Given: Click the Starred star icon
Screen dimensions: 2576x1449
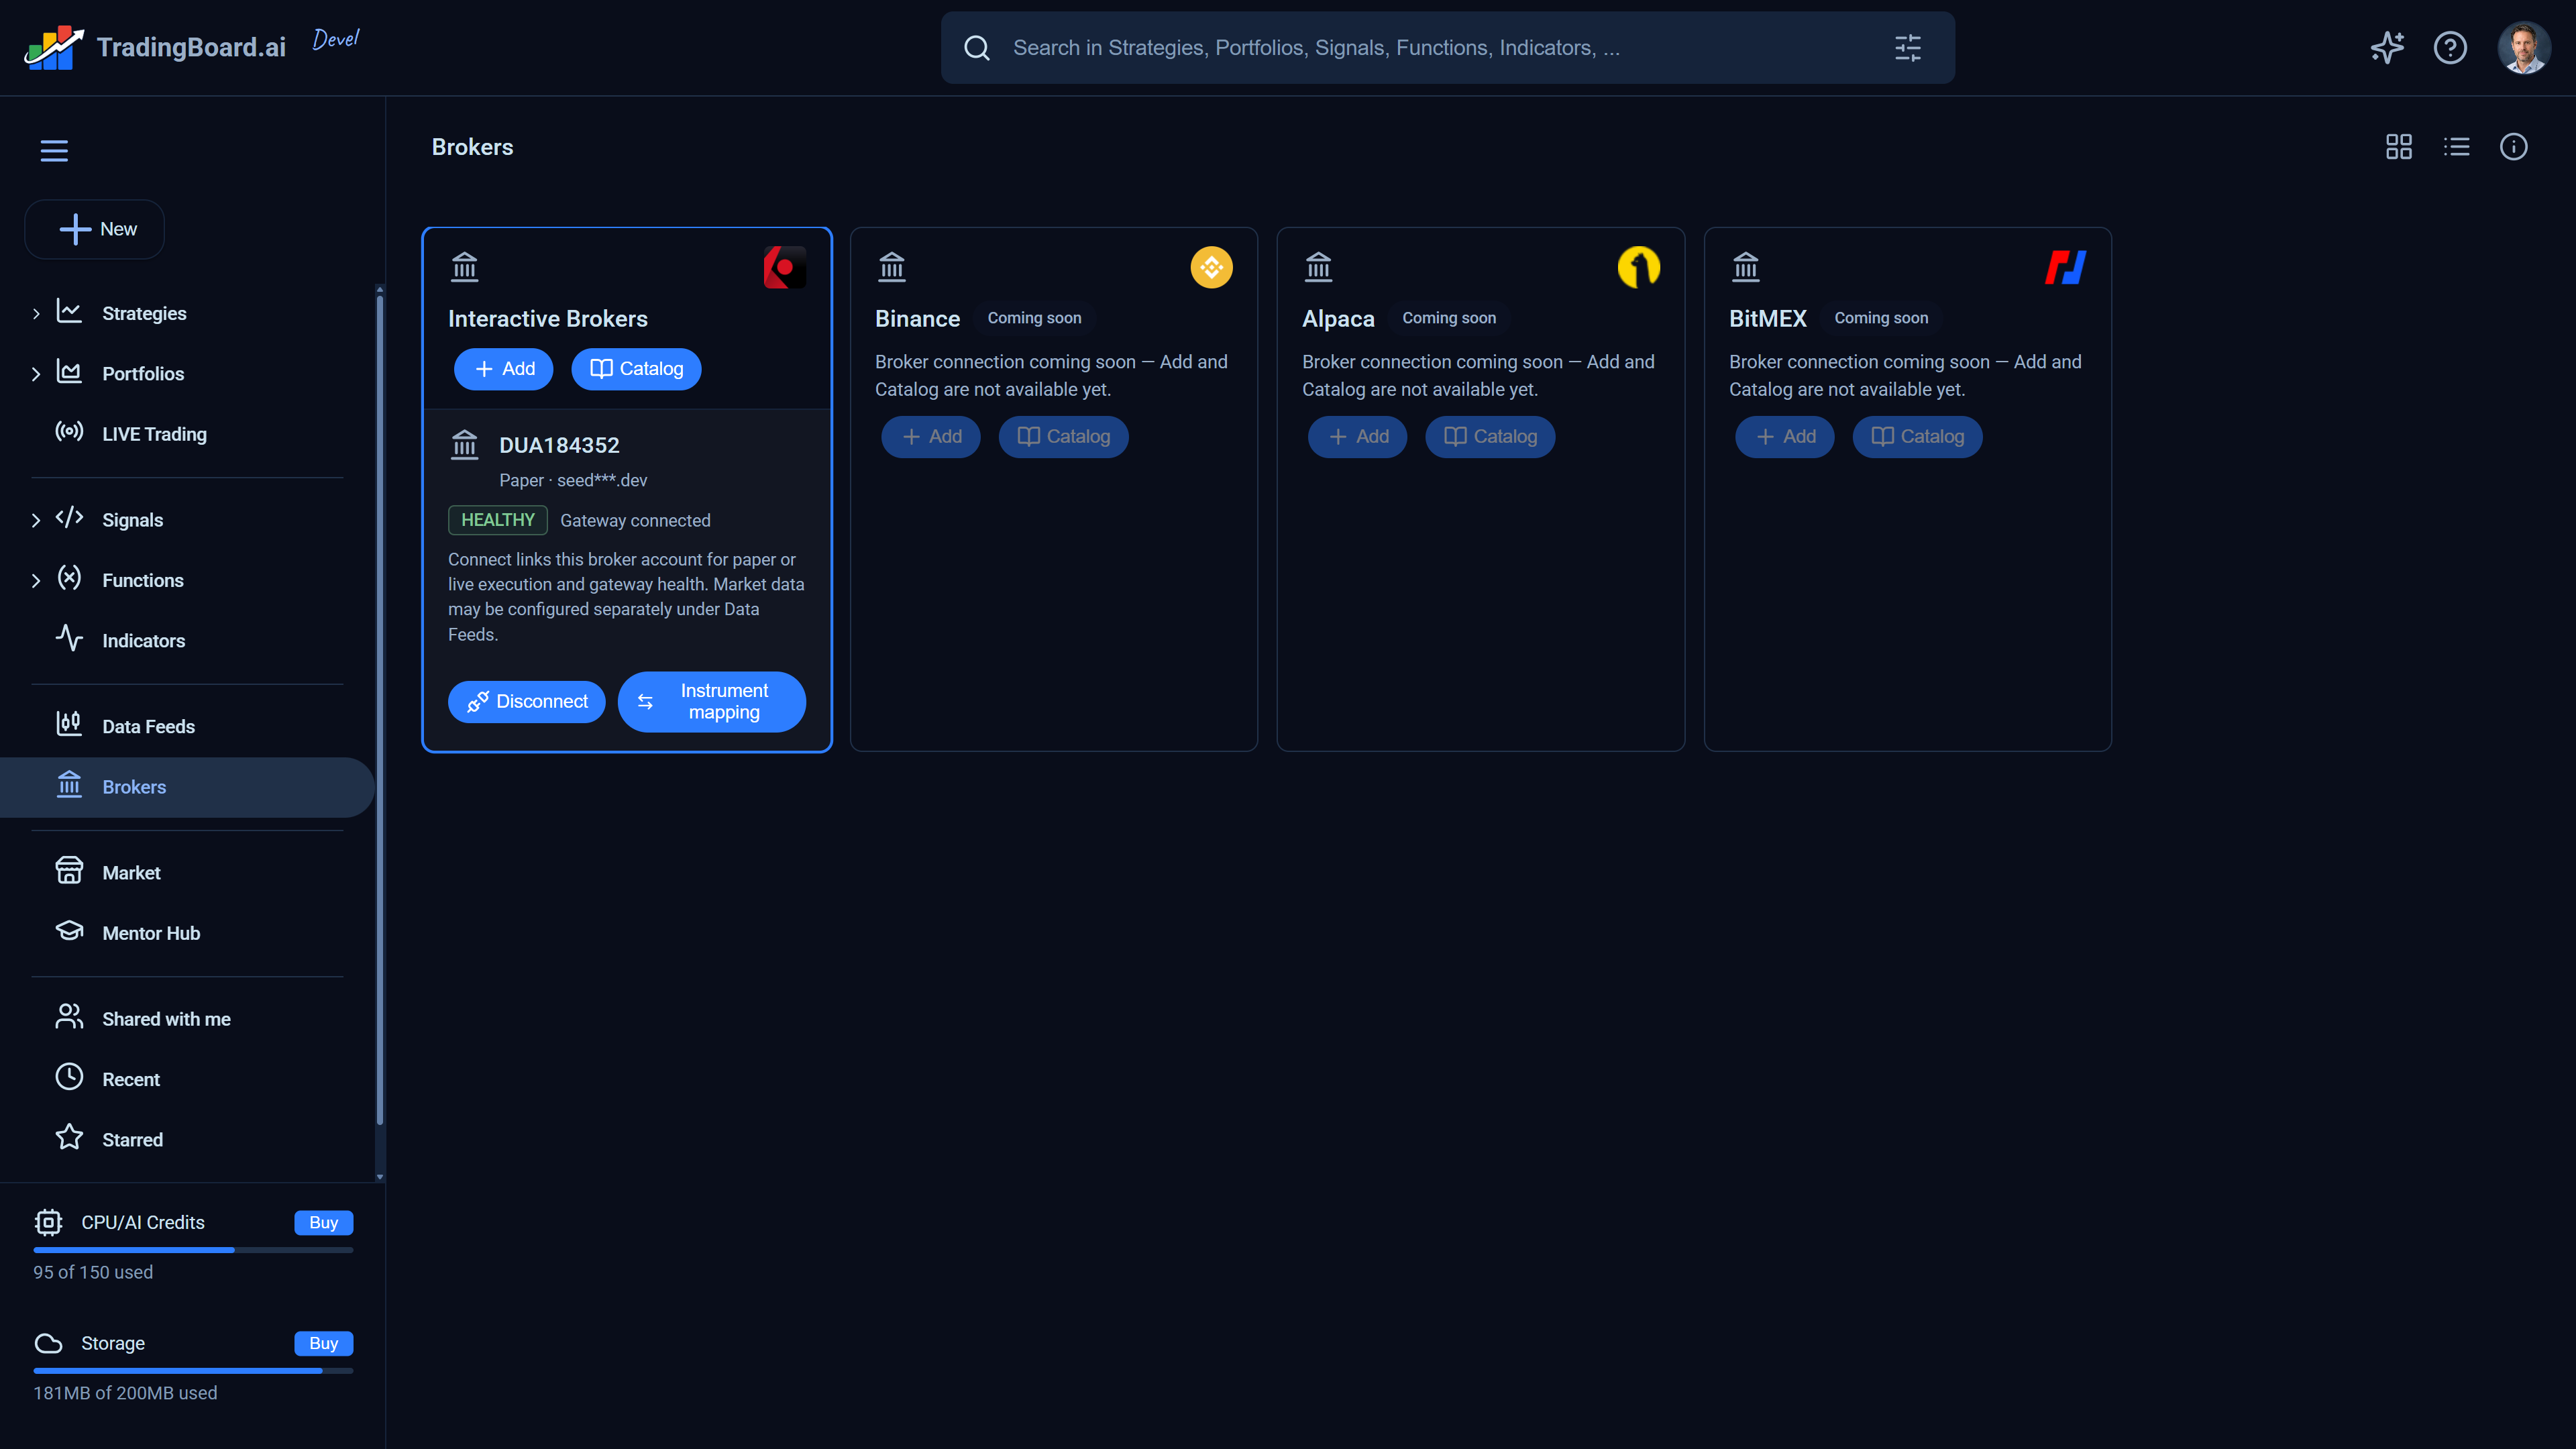Looking at the screenshot, I should (x=69, y=1138).
